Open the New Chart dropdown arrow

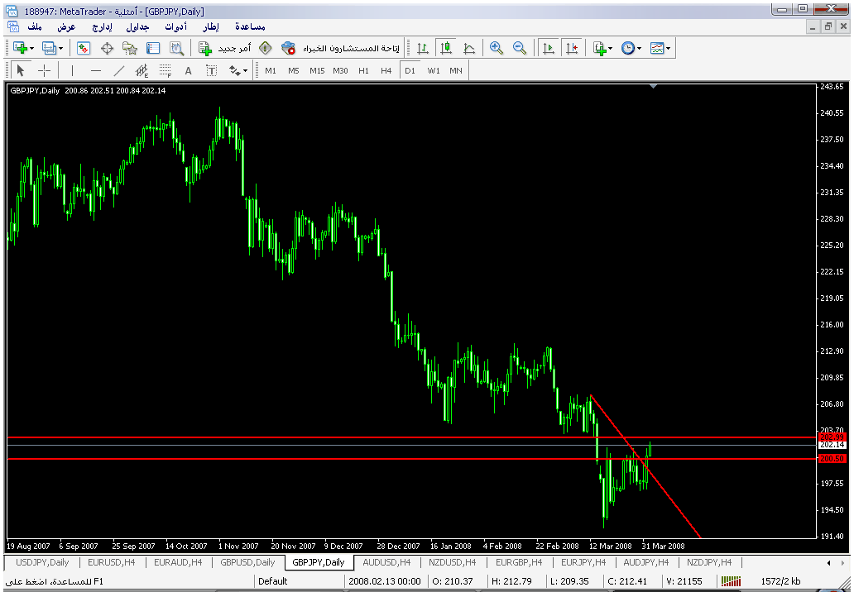[x=32, y=49]
